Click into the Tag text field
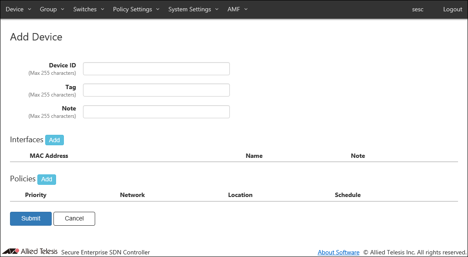The width and height of the screenshot is (468, 257). coord(156,90)
